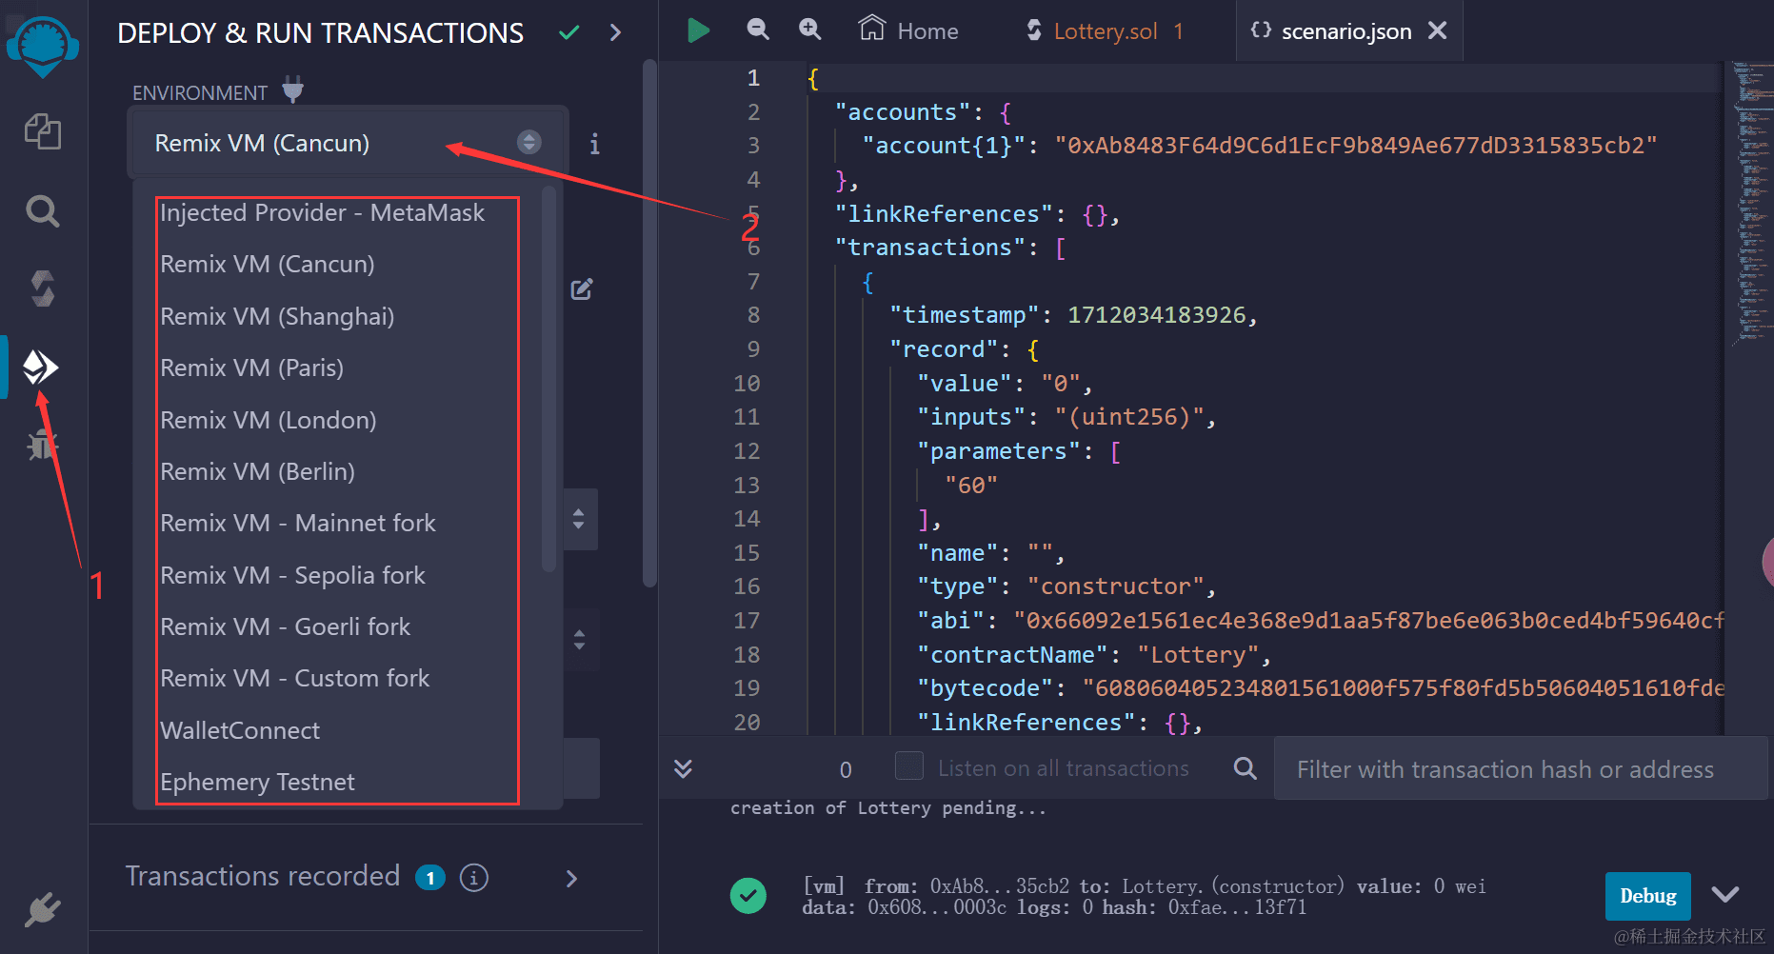Screen dimensions: 1774x954
Task: Open the Debugger bug sidebar icon
Action: tap(42, 444)
